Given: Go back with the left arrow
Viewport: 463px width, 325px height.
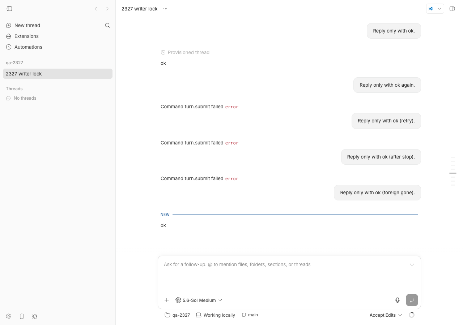Looking at the screenshot, I should (96, 9).
